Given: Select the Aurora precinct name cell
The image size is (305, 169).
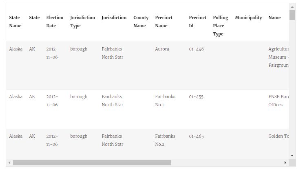Looking at the screenshot, I should [162, 49].
